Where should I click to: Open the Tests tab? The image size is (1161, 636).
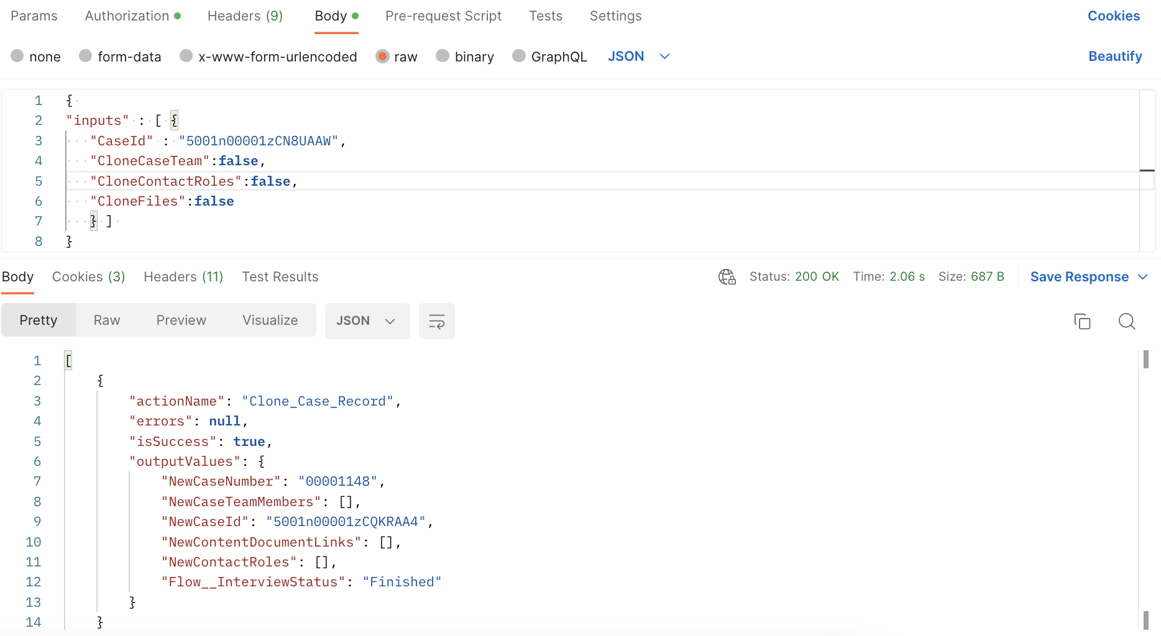[x=545, y=16]
